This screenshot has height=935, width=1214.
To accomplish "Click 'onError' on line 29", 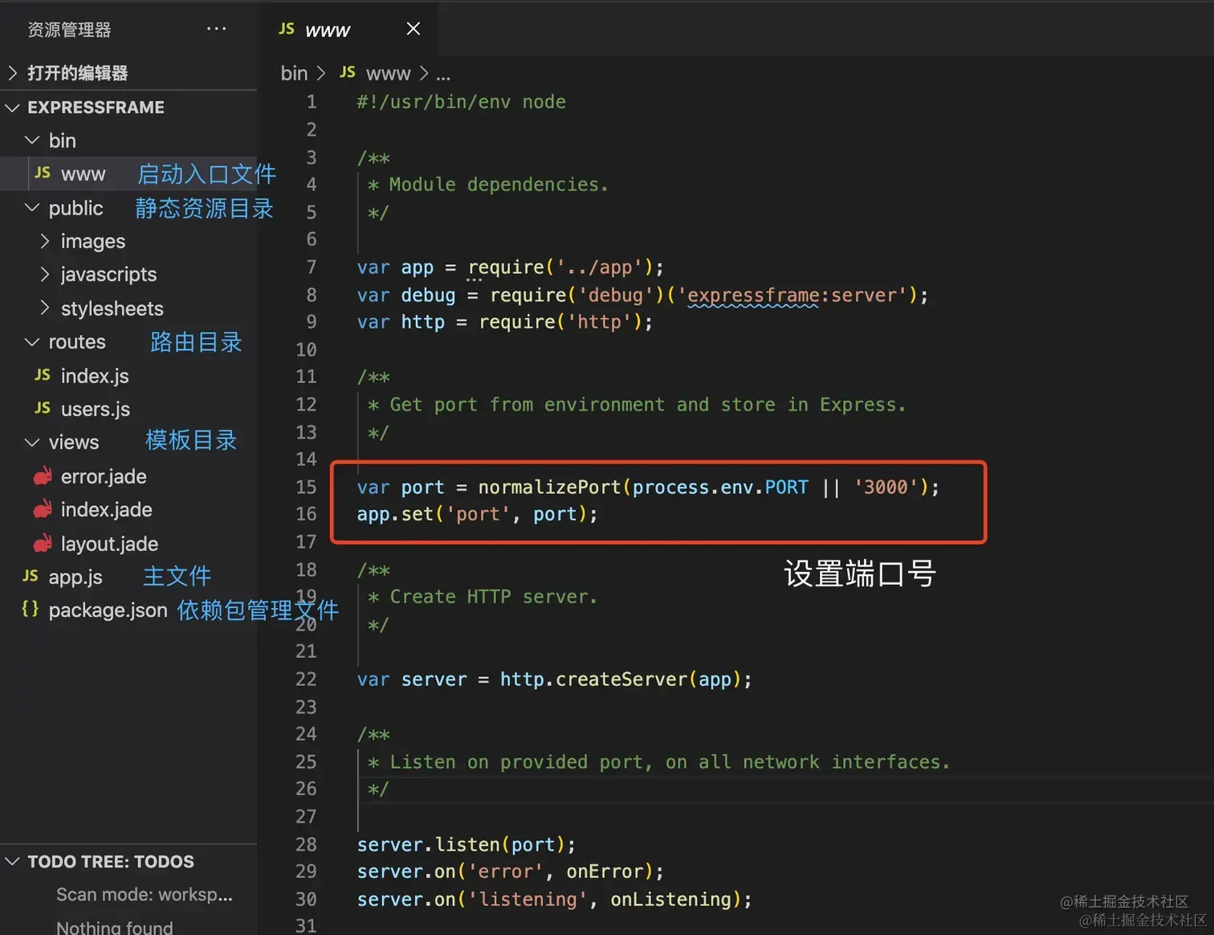I will click(605, 872).
